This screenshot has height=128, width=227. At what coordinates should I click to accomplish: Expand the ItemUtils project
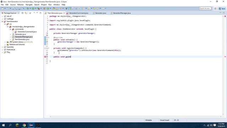(2, 47)
